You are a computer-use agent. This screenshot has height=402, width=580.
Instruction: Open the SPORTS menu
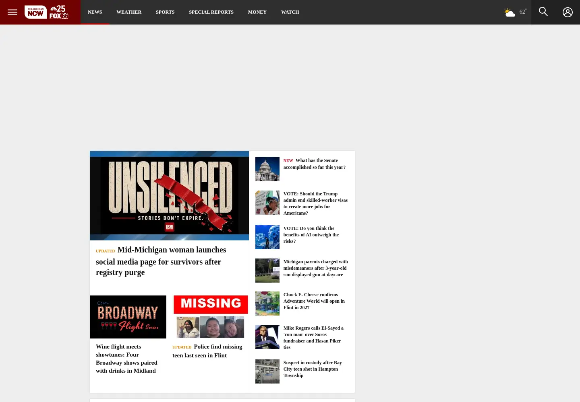pos(165,12)
